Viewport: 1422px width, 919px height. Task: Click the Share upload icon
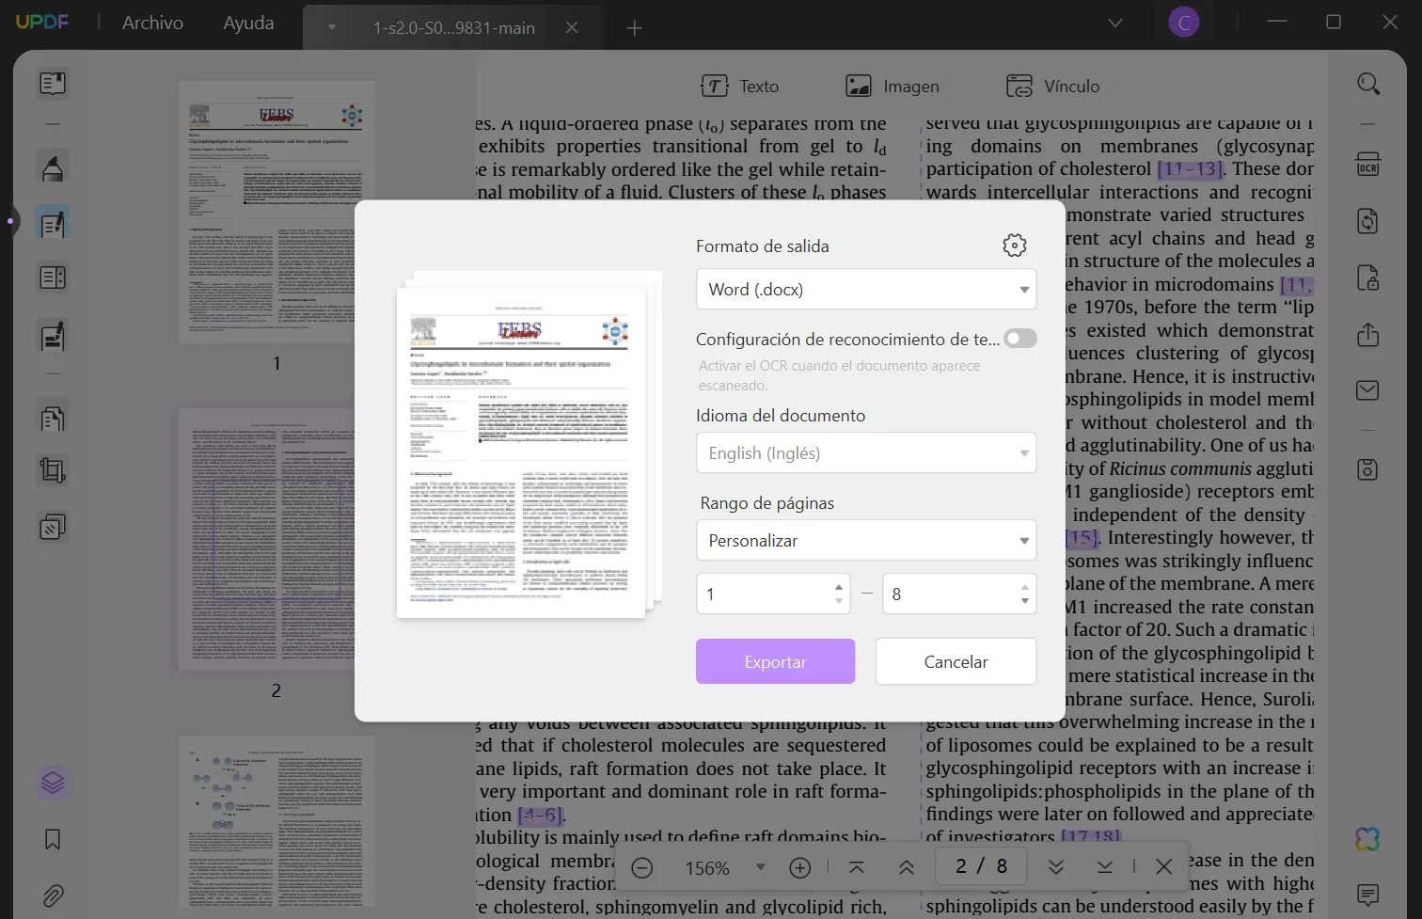(1367, 335)
